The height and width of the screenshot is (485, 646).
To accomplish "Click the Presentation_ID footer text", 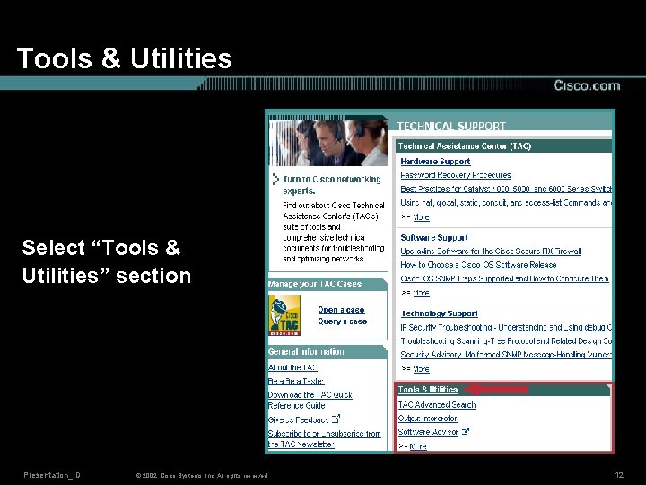I will (52, 475).
